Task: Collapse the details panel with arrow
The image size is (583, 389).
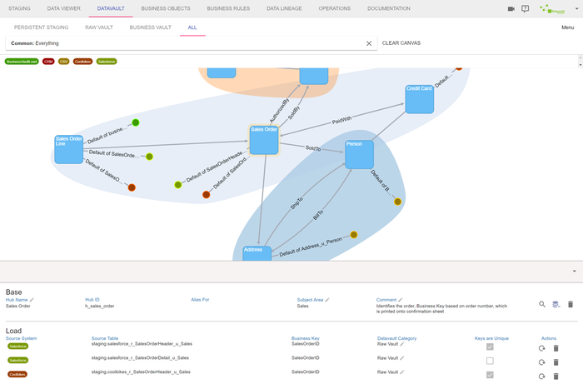Action: pos(575,271)
